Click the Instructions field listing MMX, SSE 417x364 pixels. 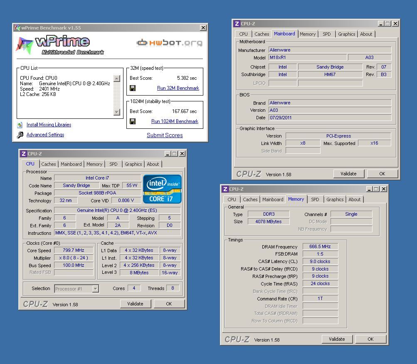point(117,233)
